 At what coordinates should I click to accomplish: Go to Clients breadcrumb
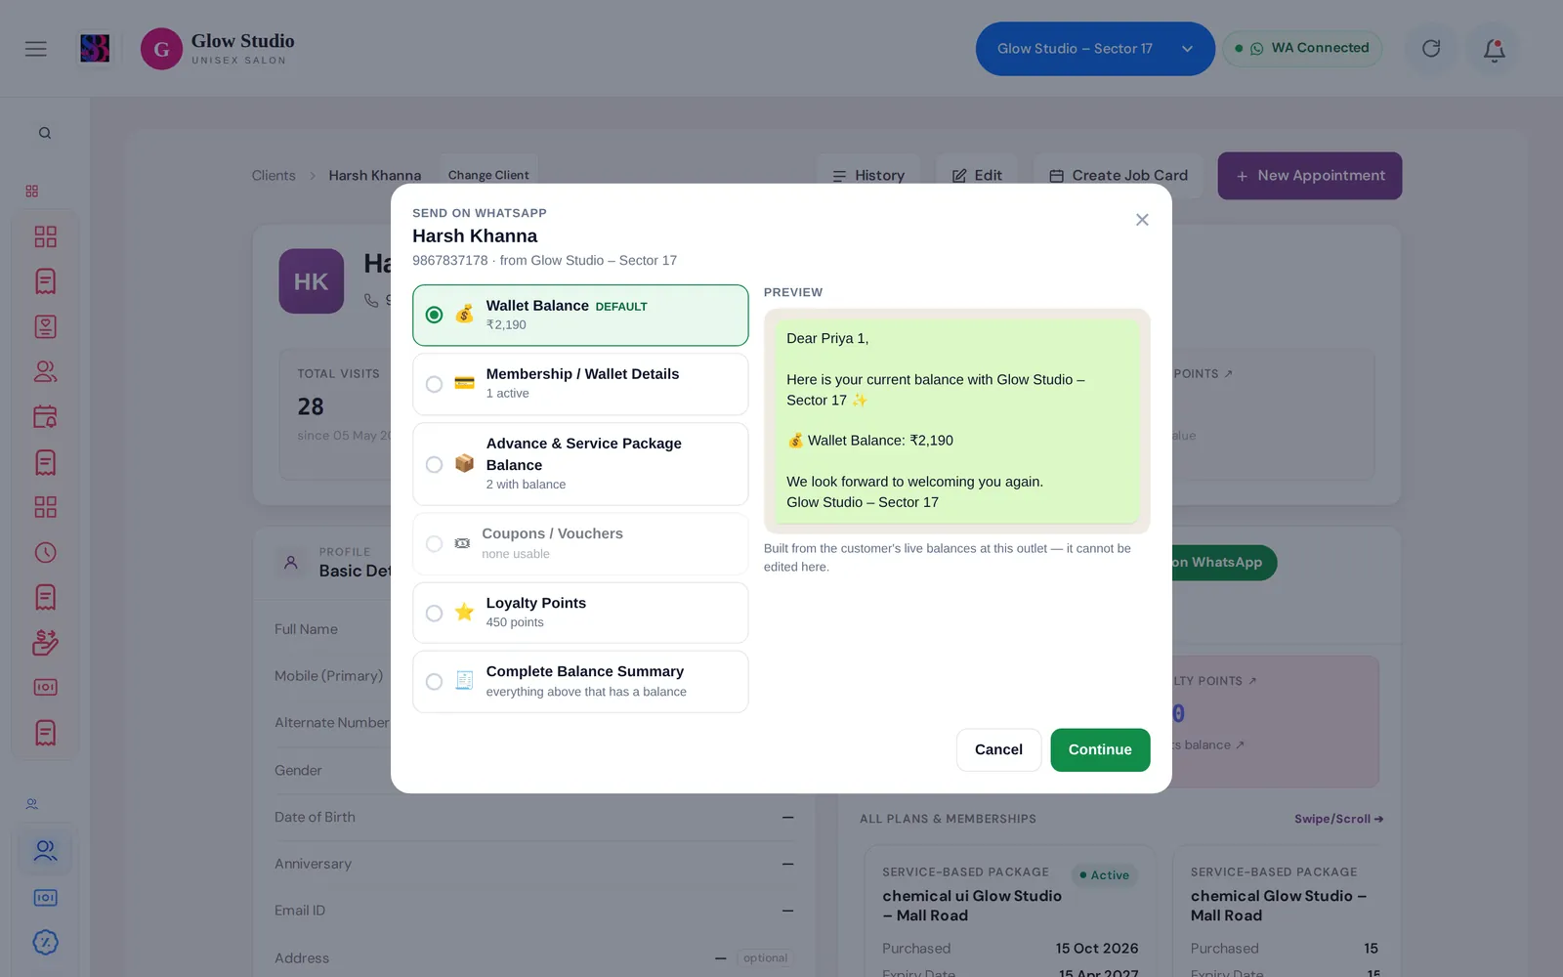[274, 176]
